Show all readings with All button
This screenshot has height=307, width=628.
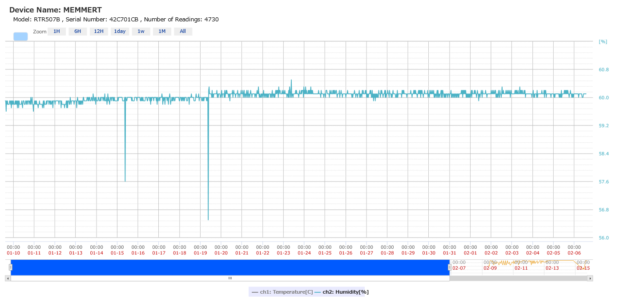183,32
